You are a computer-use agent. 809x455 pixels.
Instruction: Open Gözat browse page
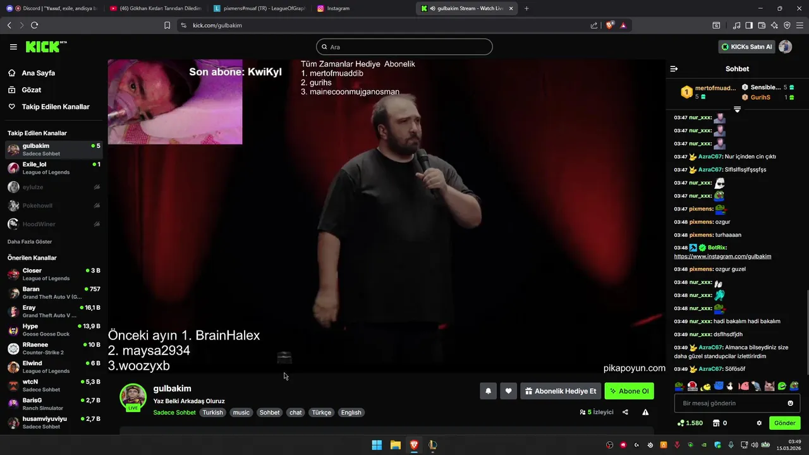coord(32,90)
